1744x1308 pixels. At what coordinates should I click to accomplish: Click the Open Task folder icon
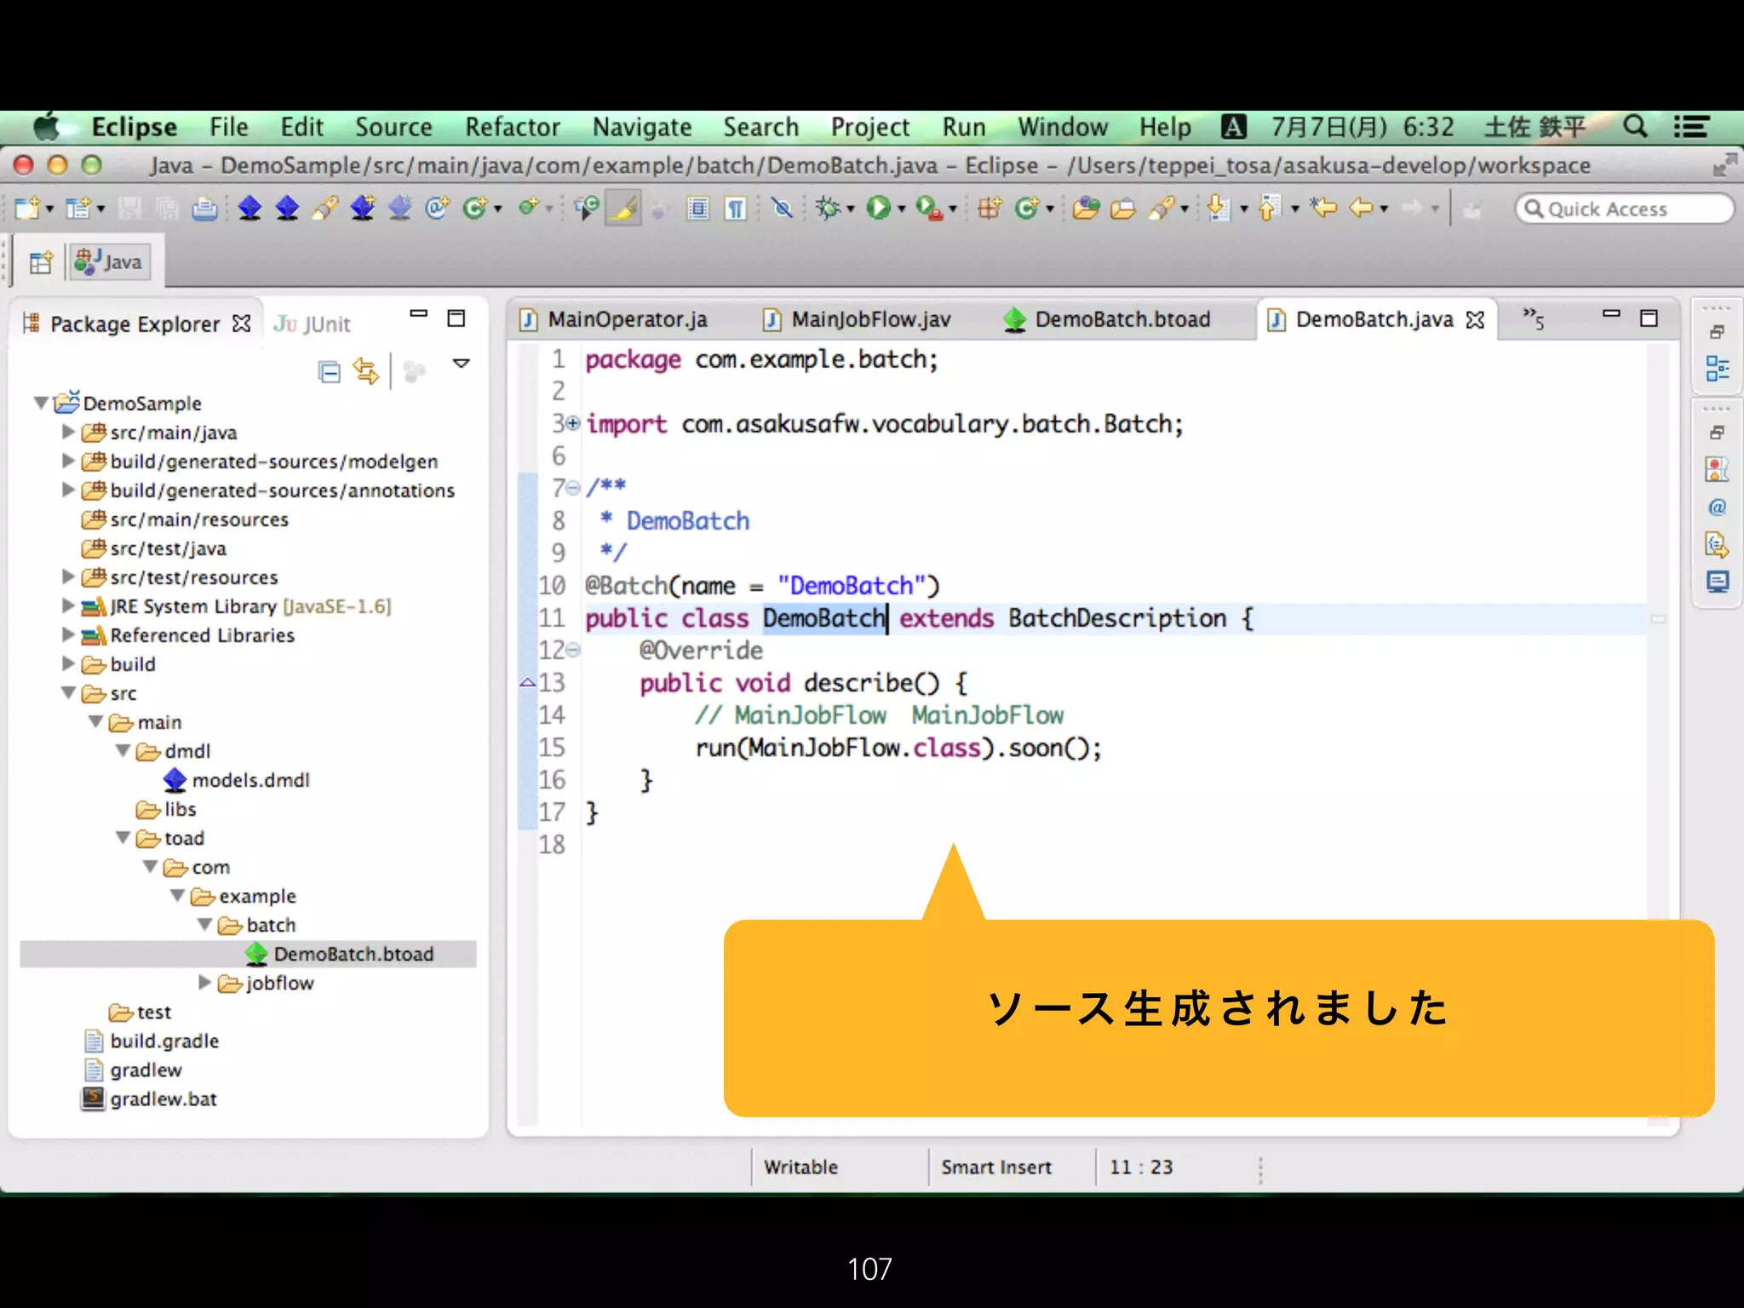tap(1123, 209)
